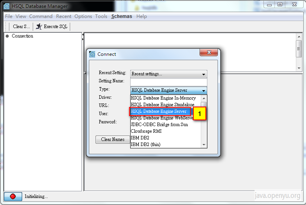Click the Connection tree node bullet
Screen dimensions: 306x205
click(x=7, y=36)
